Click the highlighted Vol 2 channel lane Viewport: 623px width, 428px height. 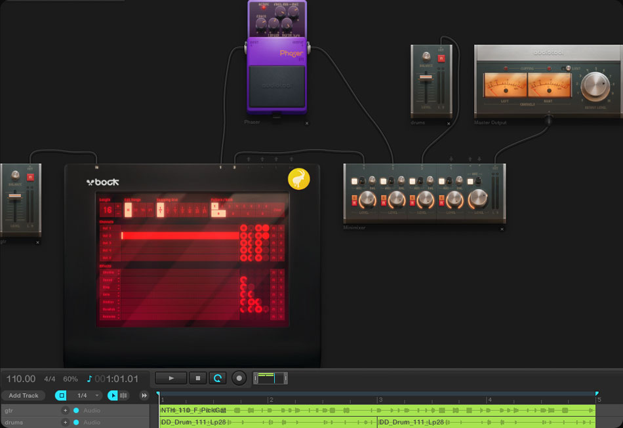[180, 235]
